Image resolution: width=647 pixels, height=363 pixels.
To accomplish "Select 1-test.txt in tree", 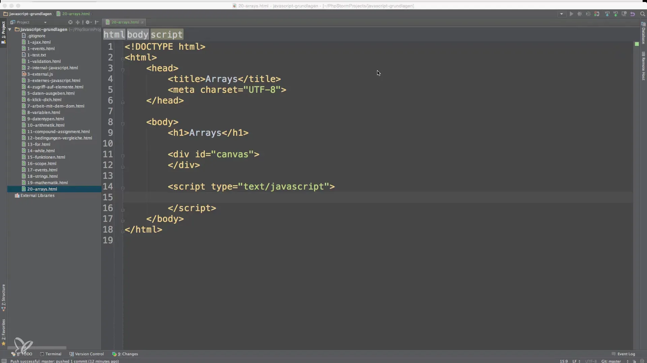I will pos(36,55).
